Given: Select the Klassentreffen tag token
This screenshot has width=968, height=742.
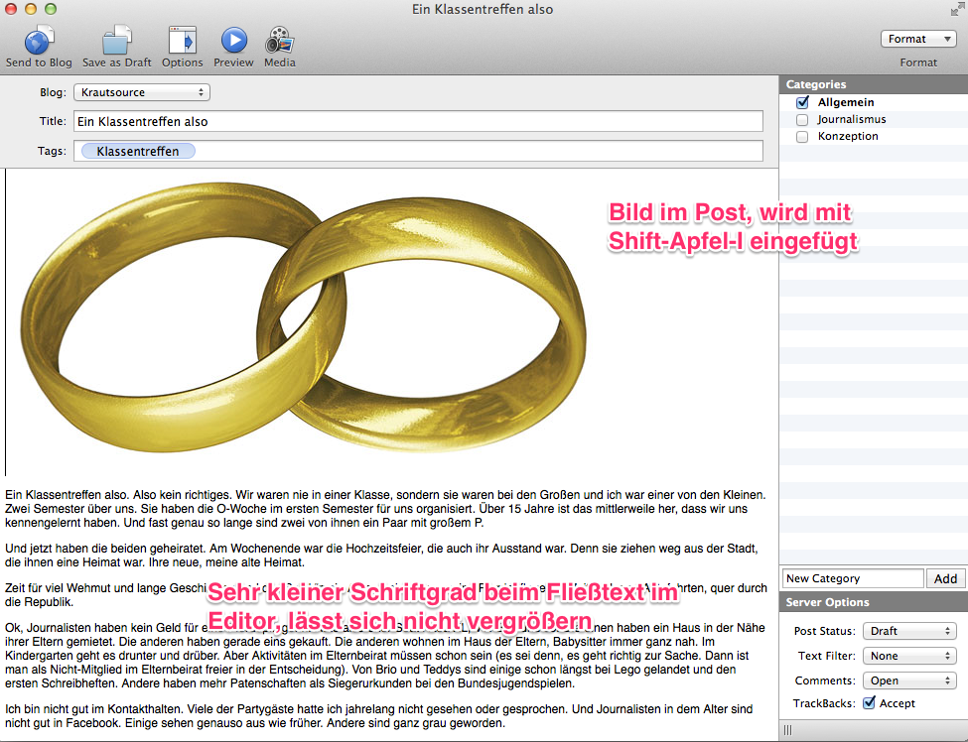Looking at the screenshot, I should [138, 151].
